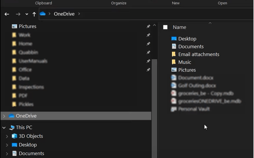
Task: Open chevron after OneDrive in address bar
Action: click(79, 14)
